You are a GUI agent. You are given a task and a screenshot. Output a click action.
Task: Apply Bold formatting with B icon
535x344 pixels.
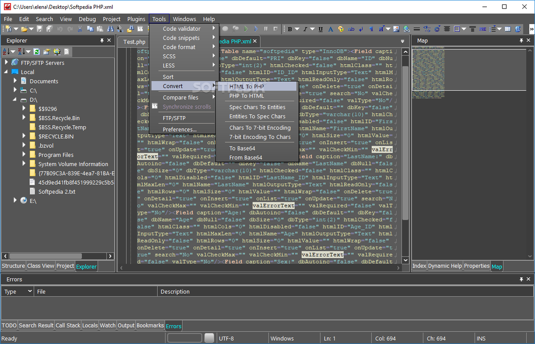click(x=290, y=29)
